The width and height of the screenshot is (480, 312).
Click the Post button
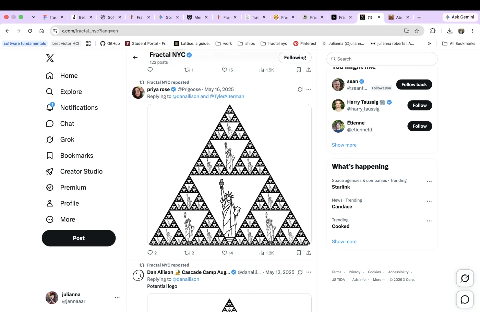pyautogui.click(x=79, y=238)
